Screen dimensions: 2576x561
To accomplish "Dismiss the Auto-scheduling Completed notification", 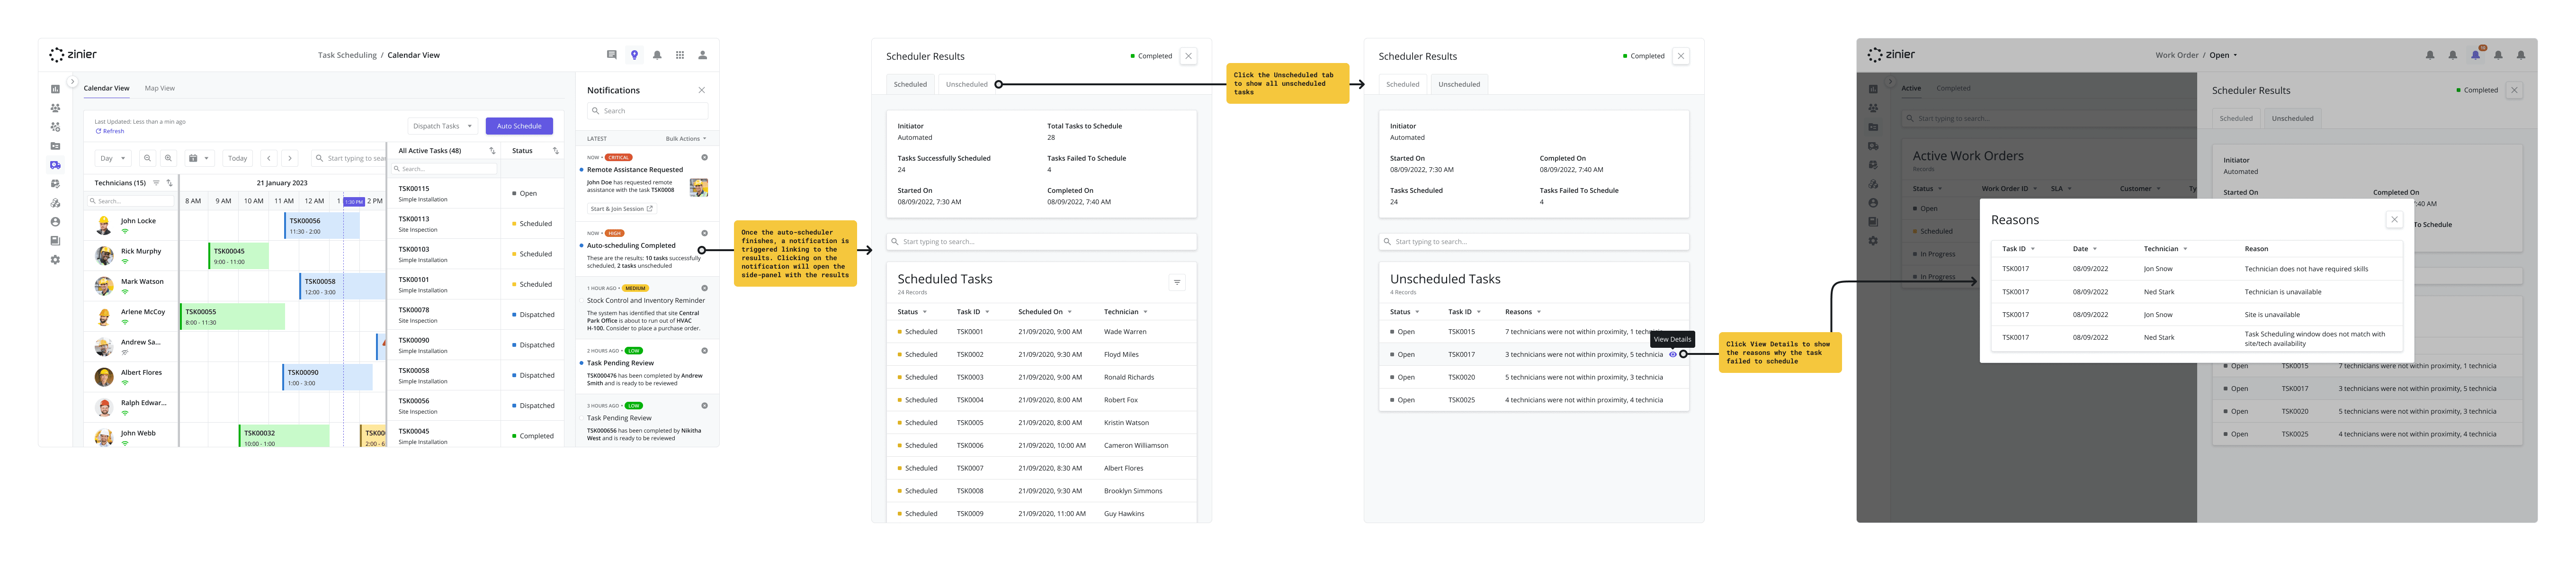I will point(704,233).
